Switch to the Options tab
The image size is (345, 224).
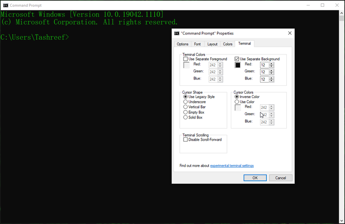click(x=183, y=44)
